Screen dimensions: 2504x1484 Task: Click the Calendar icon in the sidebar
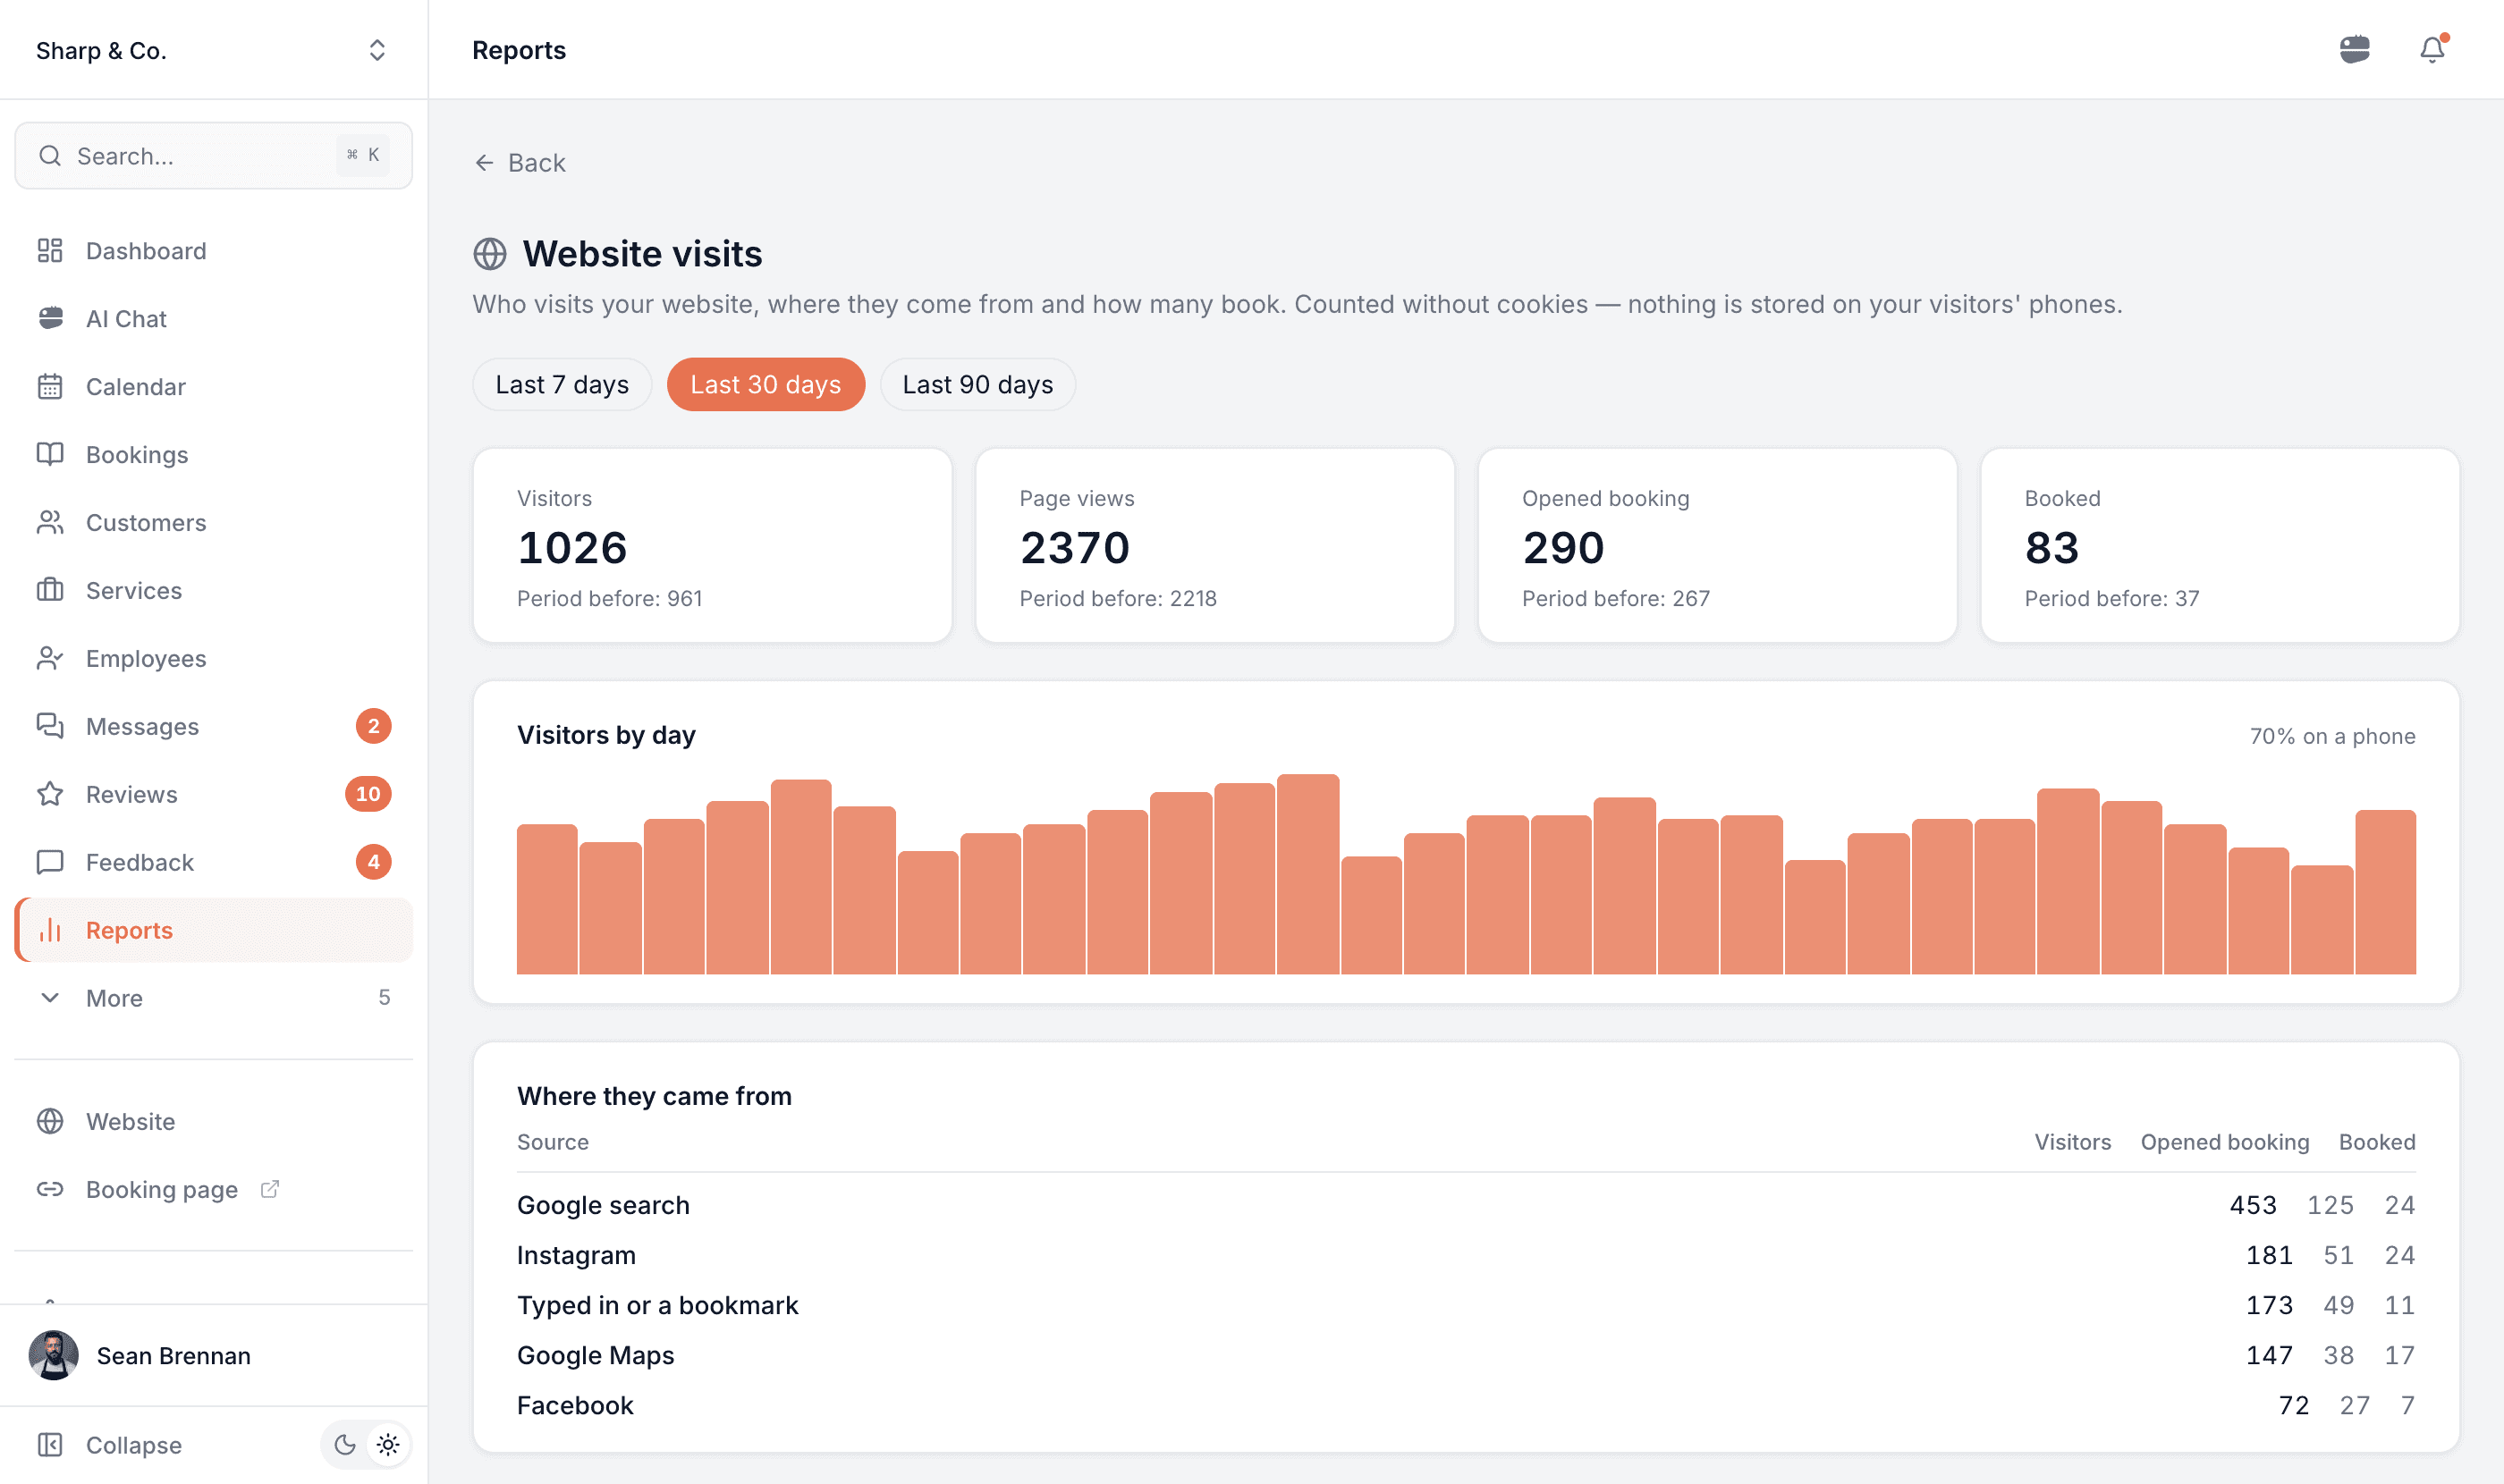50,387
